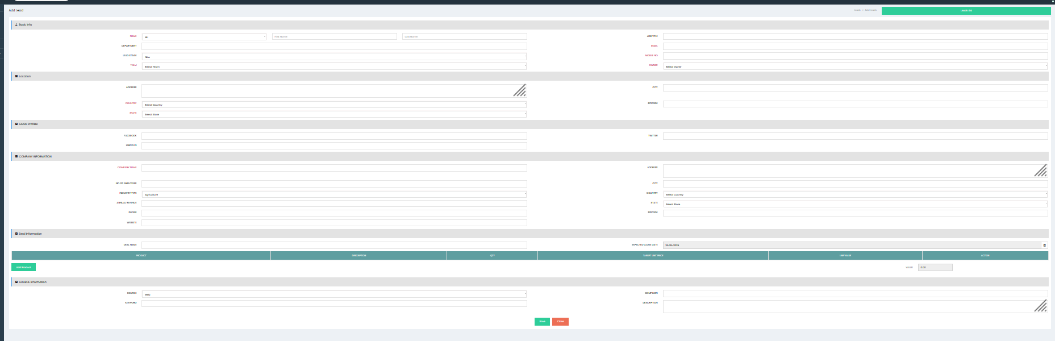The width and height of the screenshot is (1055, 341).
Task: Click the Leads breadcrumb link
Action: (857, 10)
